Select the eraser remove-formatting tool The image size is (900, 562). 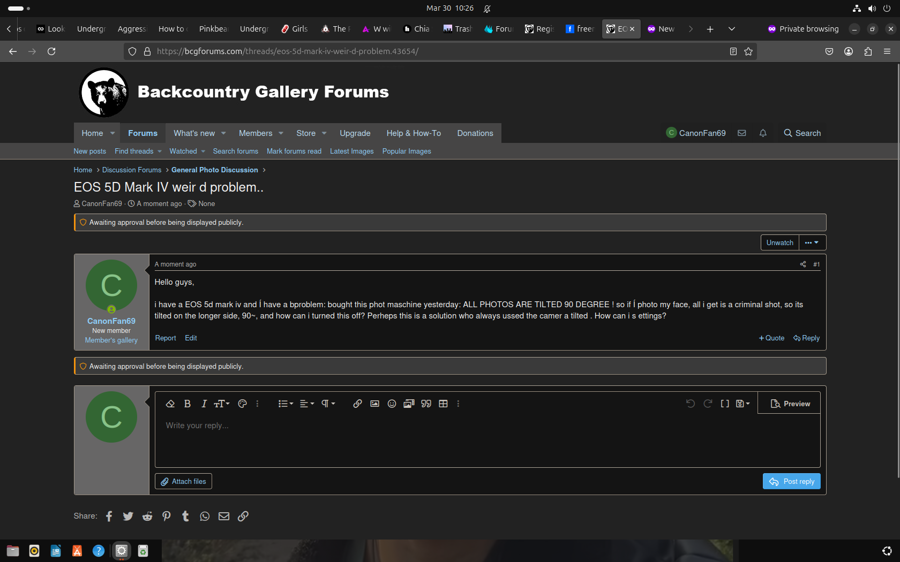pos(170,404)
